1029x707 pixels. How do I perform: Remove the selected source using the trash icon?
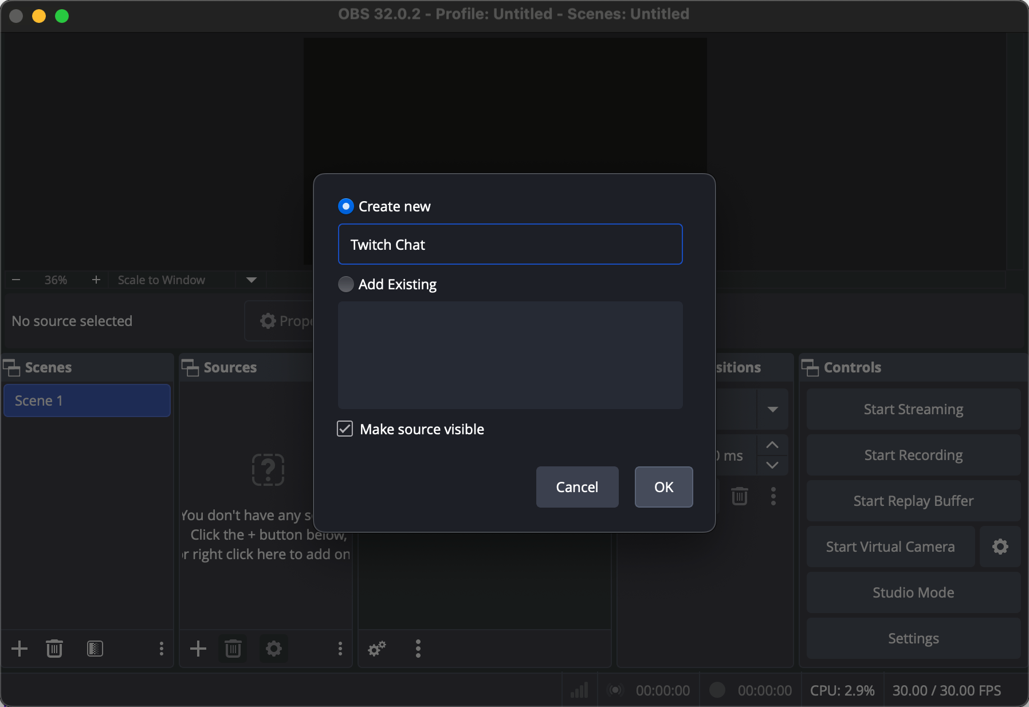tap(233, 649)
